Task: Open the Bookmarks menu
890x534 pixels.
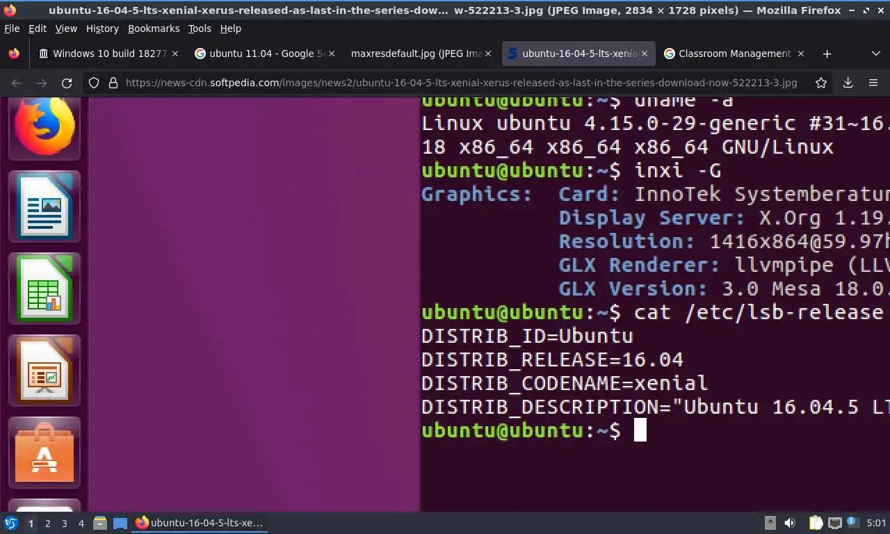Action: click(154, 29)
